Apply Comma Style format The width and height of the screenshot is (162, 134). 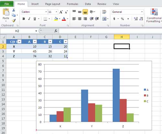pos(128,19)
